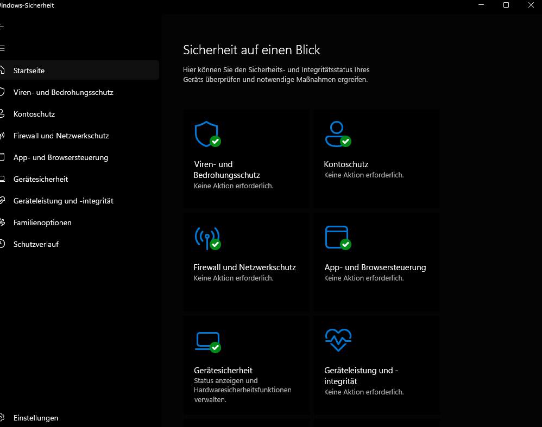Click the large shield icon in Viren- und Bedrohungsschutz card
The height and width of the screenshot is (427, 542).
pos(207,134)
